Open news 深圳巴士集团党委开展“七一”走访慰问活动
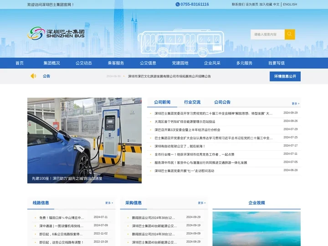Image resolution: width=328 pixels, height=246 pixels. pos(184,171)
